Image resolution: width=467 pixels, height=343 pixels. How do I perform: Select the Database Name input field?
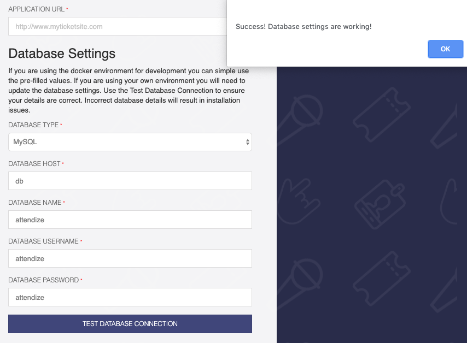pos(130,220)
